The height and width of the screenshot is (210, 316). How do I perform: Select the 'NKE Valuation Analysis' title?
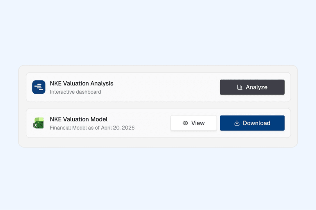point(82,83)
